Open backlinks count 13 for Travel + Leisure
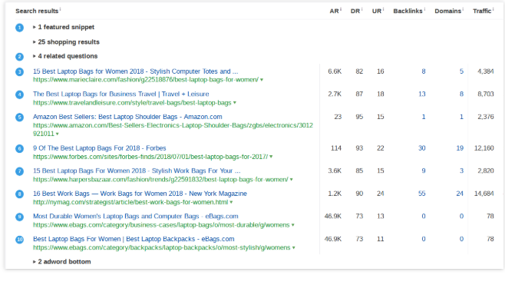The width and height of the screenshot is (505, 285). 422,94
